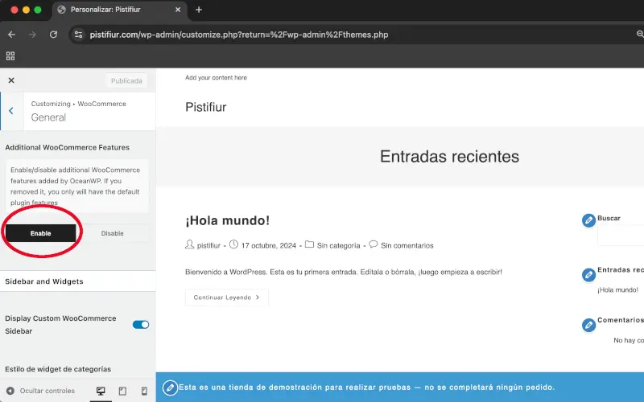644x402 pixels.
Task: Reload the page with the refresh icon
Action: [x=53, y=35]
